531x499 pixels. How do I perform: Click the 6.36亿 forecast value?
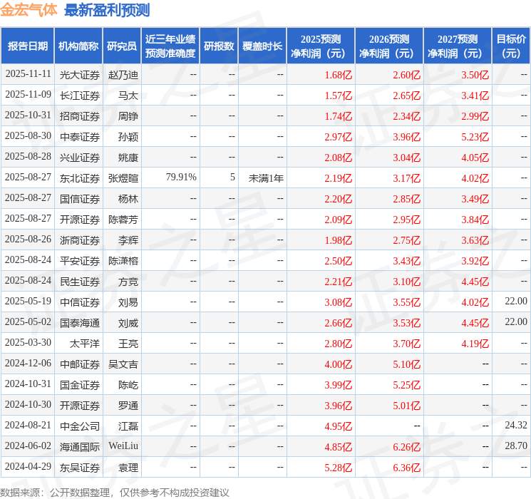[x=407, y=468]
